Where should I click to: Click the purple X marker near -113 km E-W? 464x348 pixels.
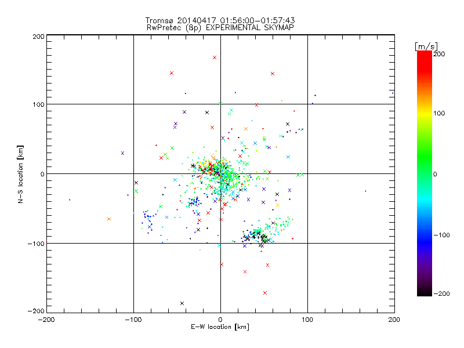pos(122,153)
